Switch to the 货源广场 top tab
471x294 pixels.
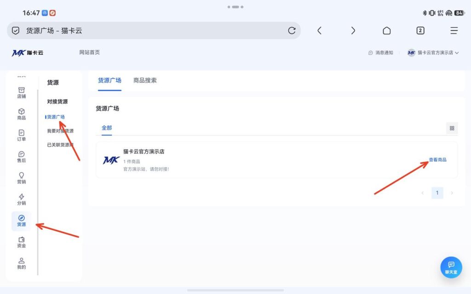(109, 80)
